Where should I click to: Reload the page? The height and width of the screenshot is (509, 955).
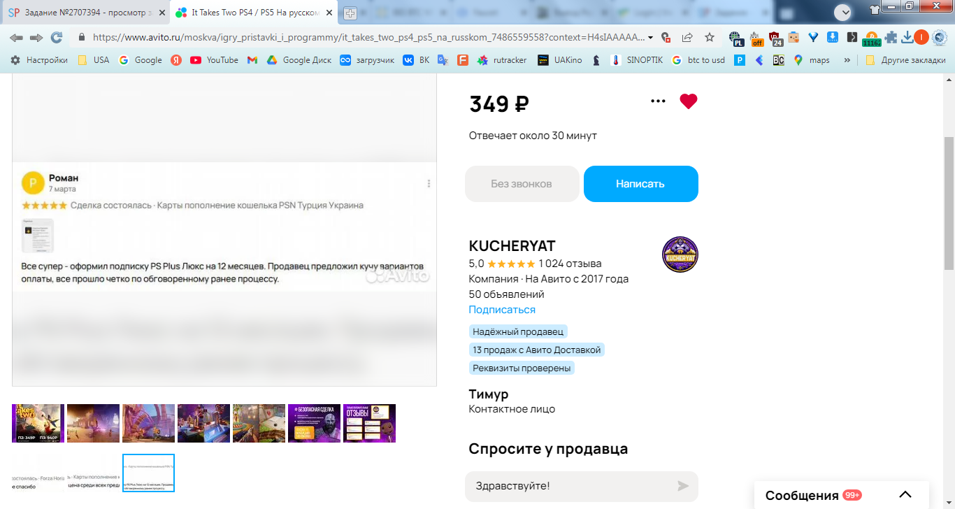tap(57, 37)
